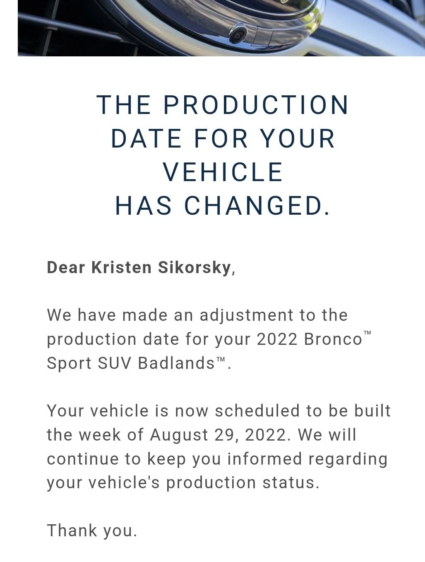Click the "Thank you." closing line

pyautogui.click(x=92, y=531)
